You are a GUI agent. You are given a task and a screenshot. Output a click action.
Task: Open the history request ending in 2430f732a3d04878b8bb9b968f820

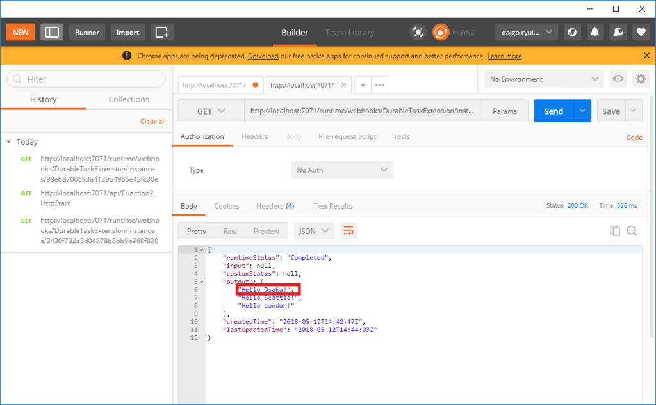point(99,231)
